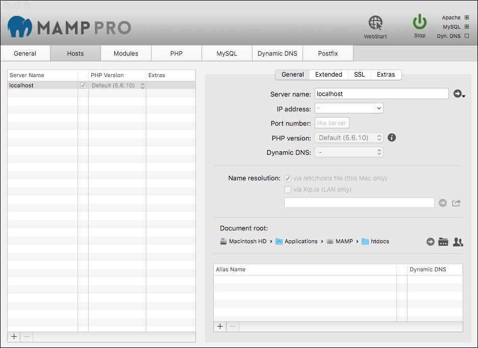
Task: Open PHP version dropdown in details
Action: [349, 137]
